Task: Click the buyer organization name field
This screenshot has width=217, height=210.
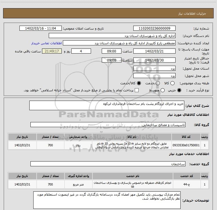Action: tap(112, 36)
